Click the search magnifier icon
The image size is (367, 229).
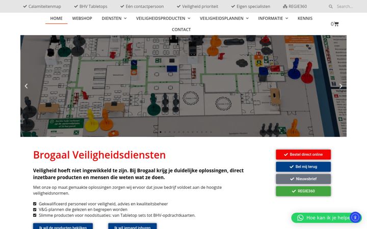tap(330, 7)
